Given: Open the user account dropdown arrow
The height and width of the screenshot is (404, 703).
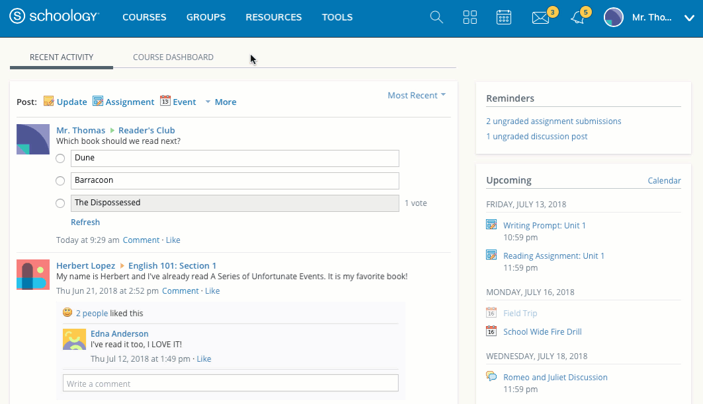Looking at the screenshot, I should pyautogui.click(x=688, y=18).
